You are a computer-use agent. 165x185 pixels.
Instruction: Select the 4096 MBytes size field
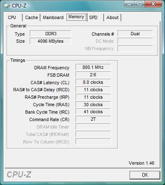tap(50, 41)
